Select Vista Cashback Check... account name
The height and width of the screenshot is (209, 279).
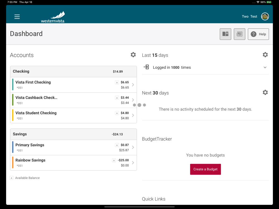pos(36,98)
